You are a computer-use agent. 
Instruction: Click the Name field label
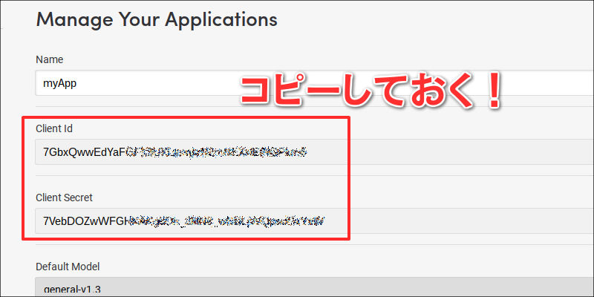[x=49, y=59]
